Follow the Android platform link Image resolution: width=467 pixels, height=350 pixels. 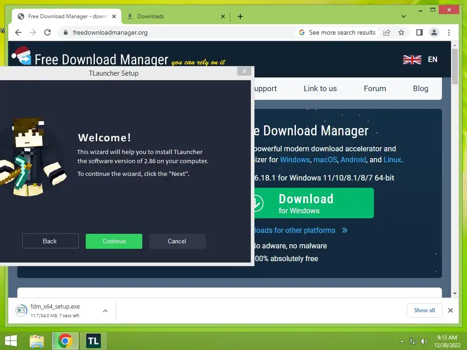point(353,160)
